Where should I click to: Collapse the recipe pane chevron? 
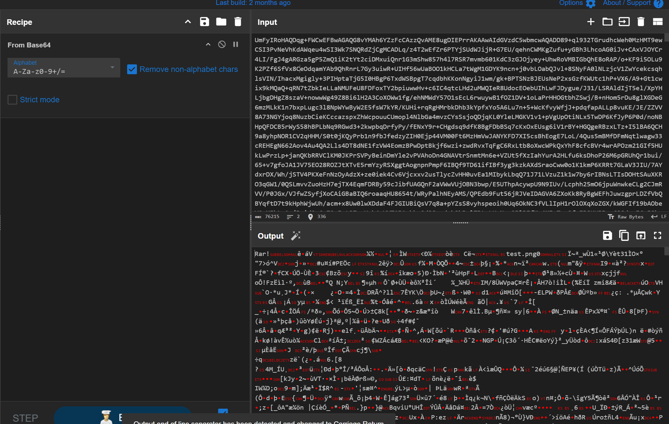pos(188,22)
